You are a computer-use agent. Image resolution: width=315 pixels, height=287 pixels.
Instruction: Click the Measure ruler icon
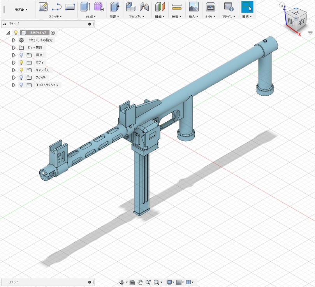tap(177, 7)
